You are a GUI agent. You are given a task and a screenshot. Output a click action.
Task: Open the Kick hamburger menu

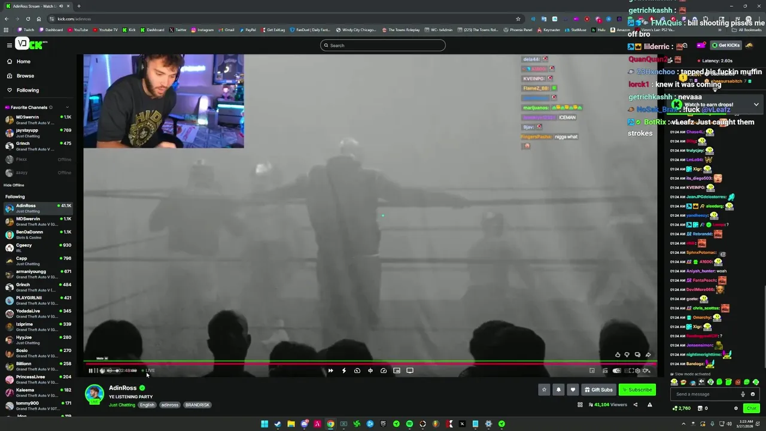[10, 45]
